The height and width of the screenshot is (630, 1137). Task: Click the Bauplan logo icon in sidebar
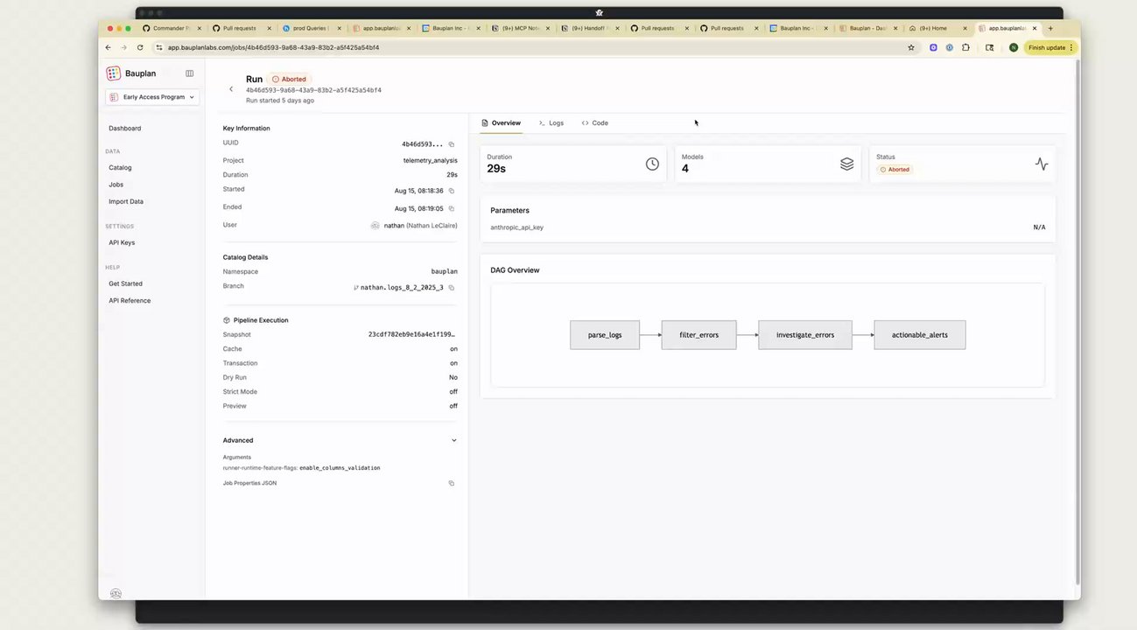pos(113,73)
